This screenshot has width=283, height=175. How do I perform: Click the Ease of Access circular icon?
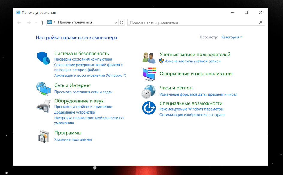(x=149, y=108)
